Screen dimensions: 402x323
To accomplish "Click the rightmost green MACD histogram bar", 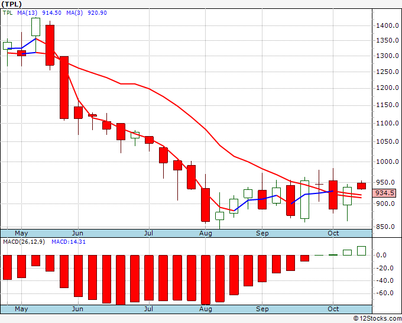I will pos(361,251).
